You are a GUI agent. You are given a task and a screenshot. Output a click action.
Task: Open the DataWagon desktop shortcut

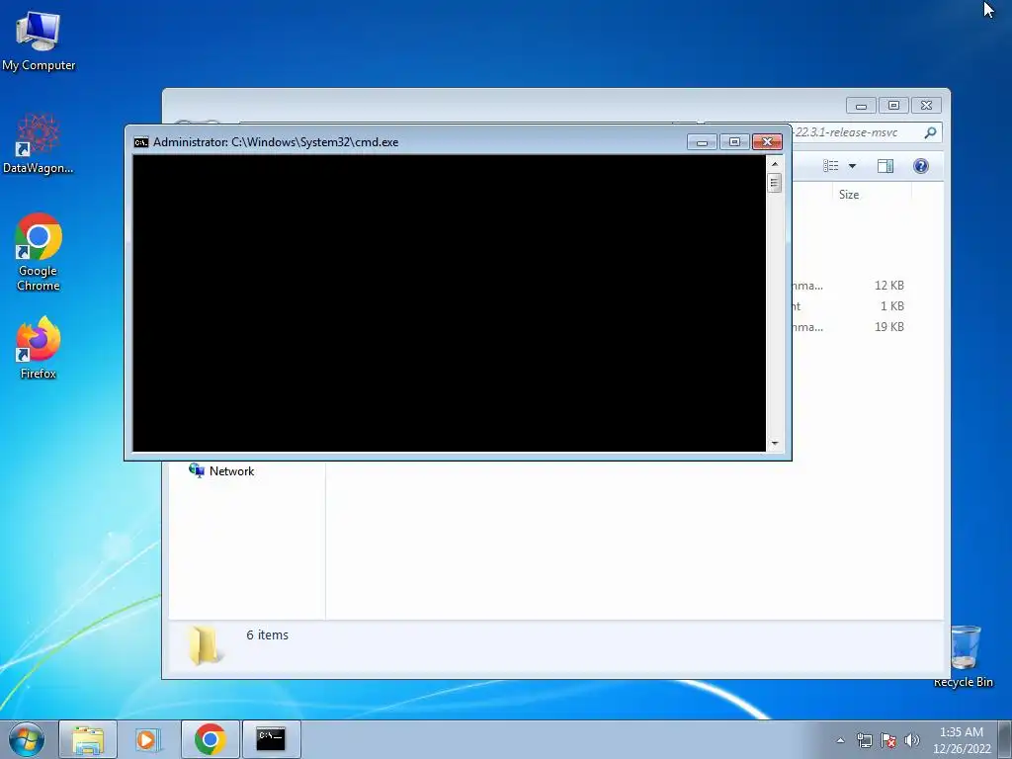tap(39, 143)
